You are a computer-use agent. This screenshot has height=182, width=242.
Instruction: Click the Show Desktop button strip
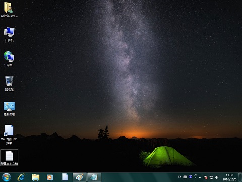point(240,177)
